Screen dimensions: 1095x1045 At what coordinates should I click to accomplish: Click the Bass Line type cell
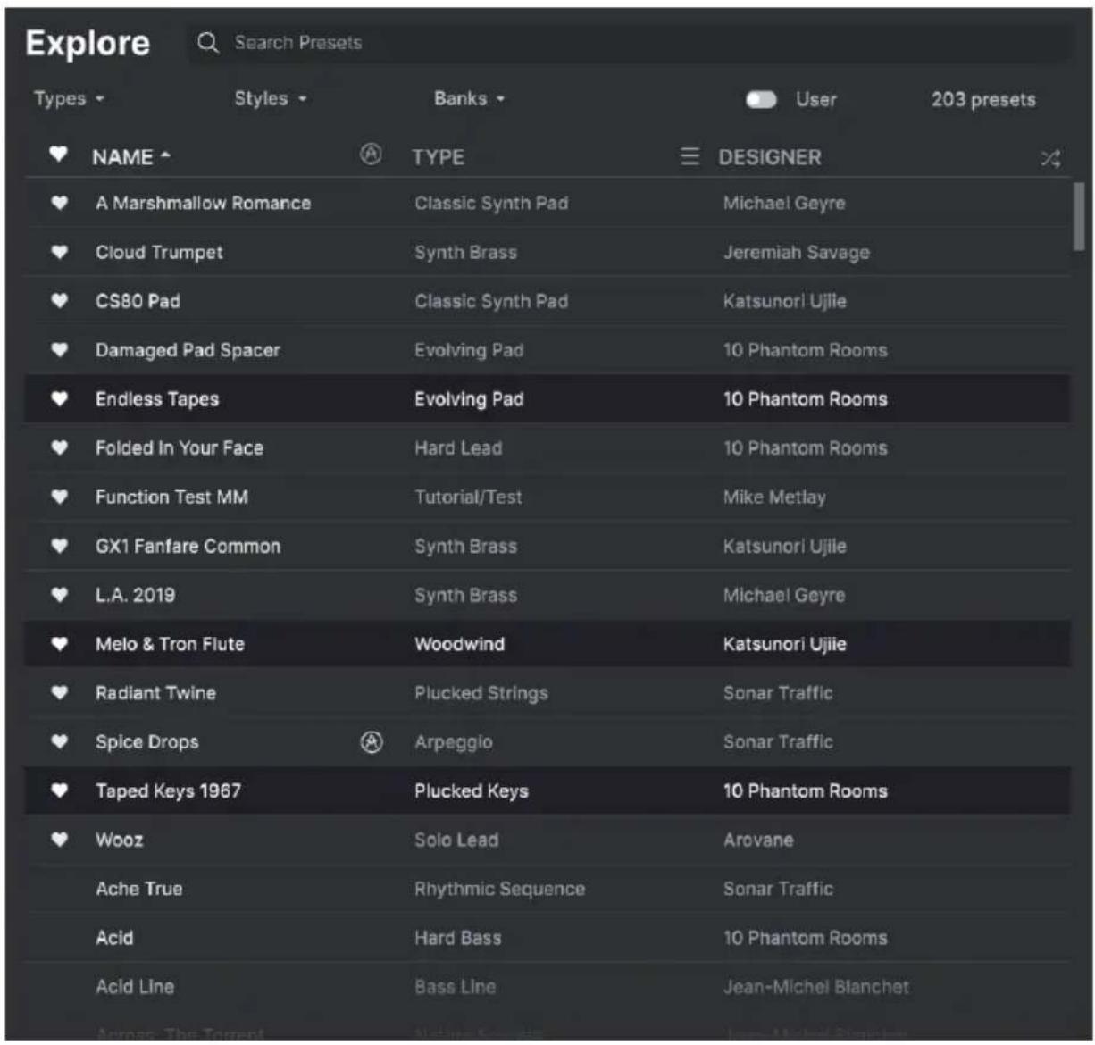(455, 987)
